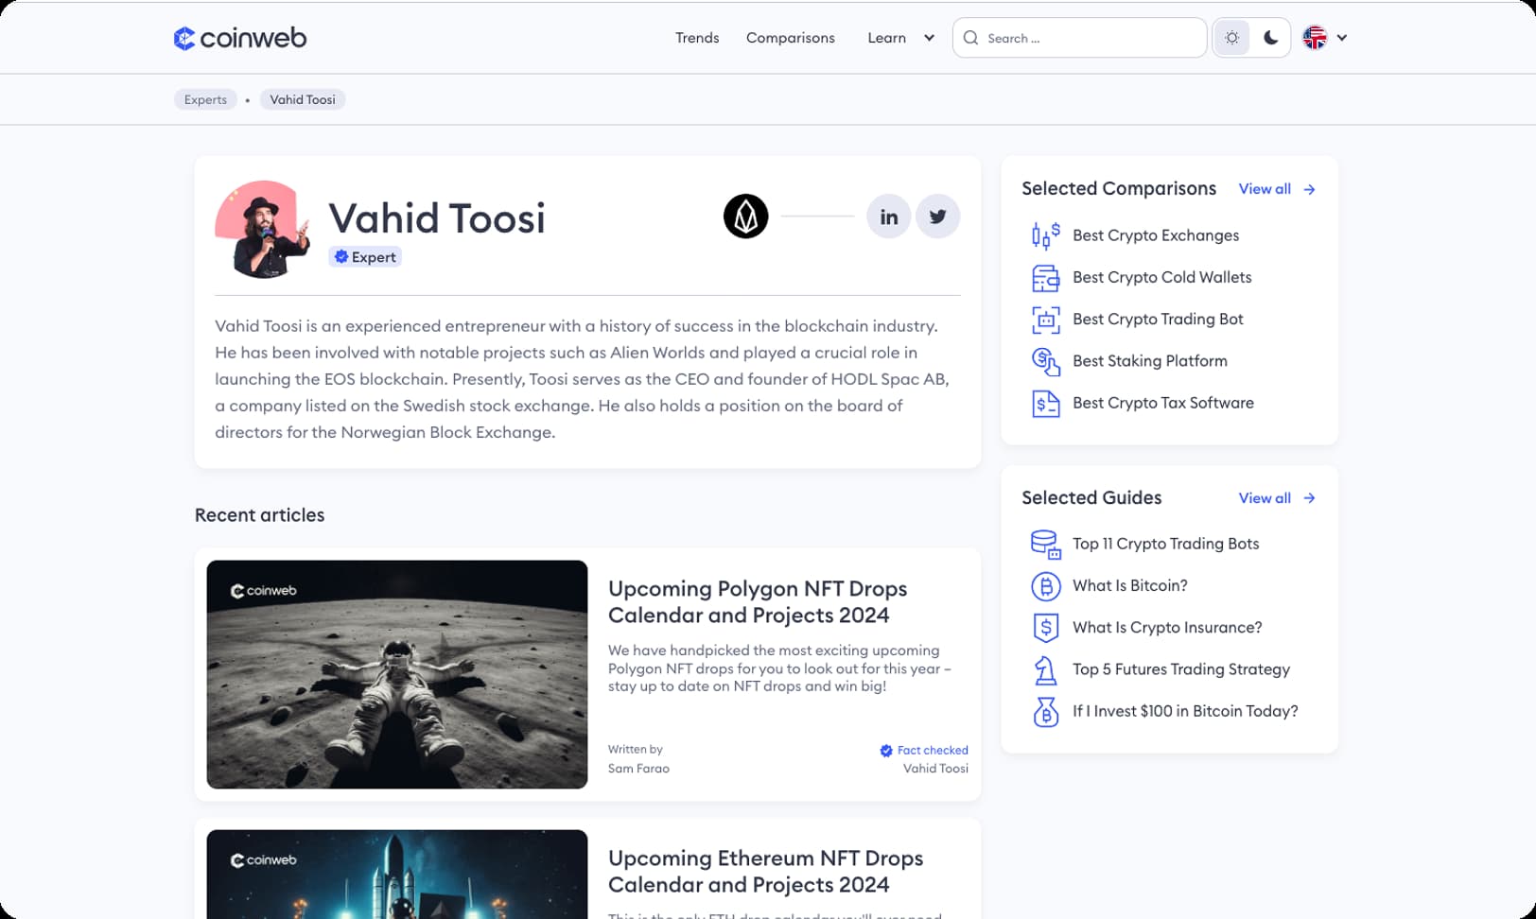Click the Best Crypto Trading Bot icon
This screenshot has width=1536, height=919.
coord(1045,320)
